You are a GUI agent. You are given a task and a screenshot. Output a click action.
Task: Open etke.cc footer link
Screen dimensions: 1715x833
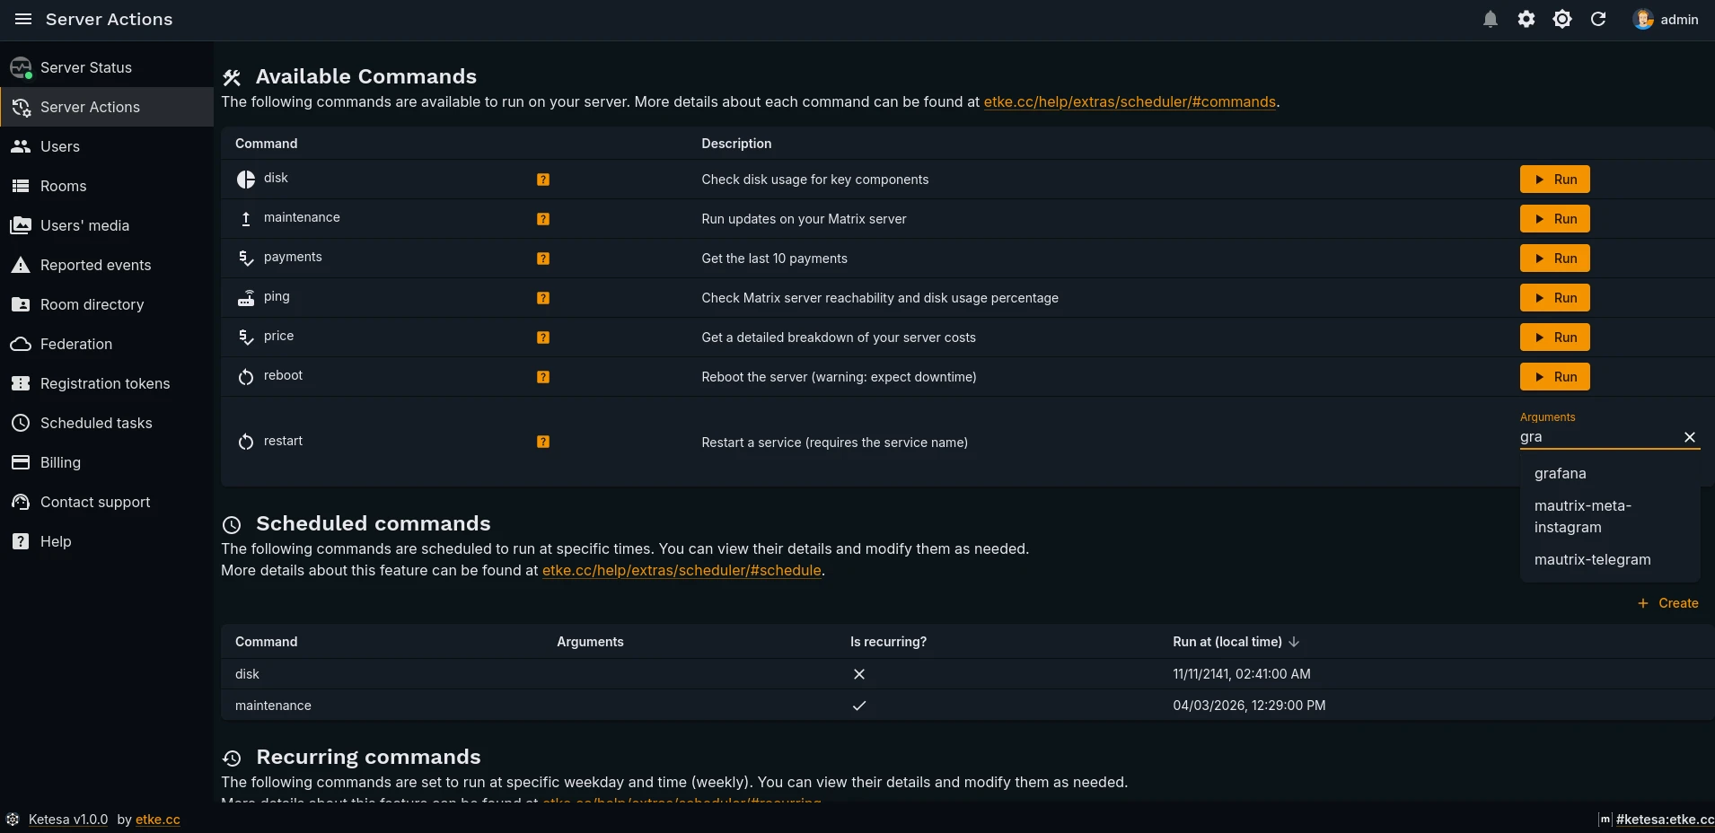(158, 820)
